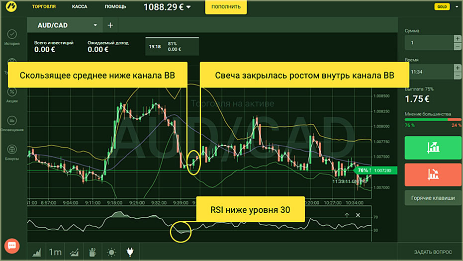Image resolution: width=463 pixels, height=261 pixels.
Task: Change the 1m timeframe setting
Action: [x=55, y=252]
